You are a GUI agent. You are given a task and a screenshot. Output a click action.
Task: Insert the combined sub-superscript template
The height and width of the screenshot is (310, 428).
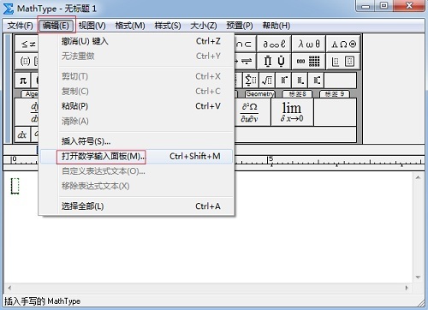click(317, 80)
